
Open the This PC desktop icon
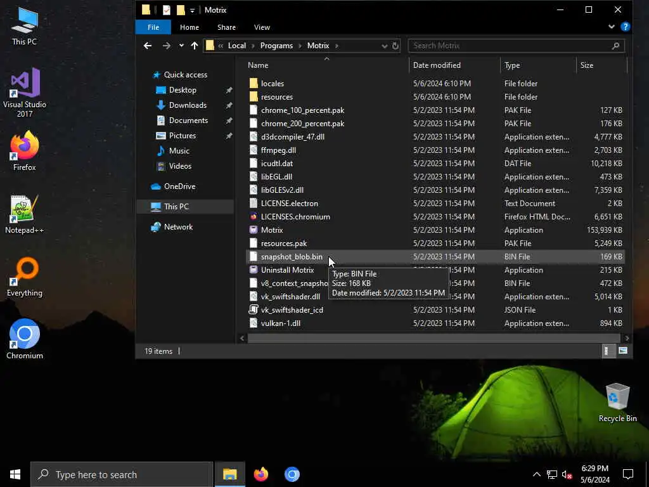(24, 26)
